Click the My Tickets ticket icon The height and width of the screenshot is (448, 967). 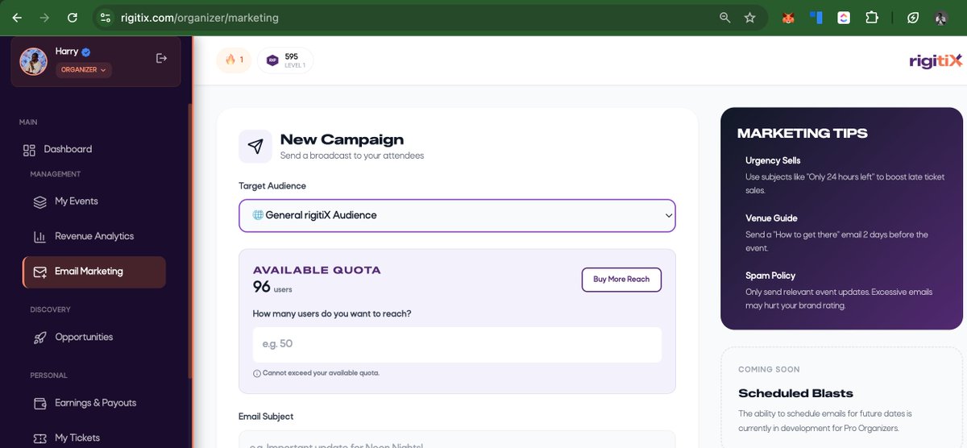pyautogui.click(x=39, y=438)
